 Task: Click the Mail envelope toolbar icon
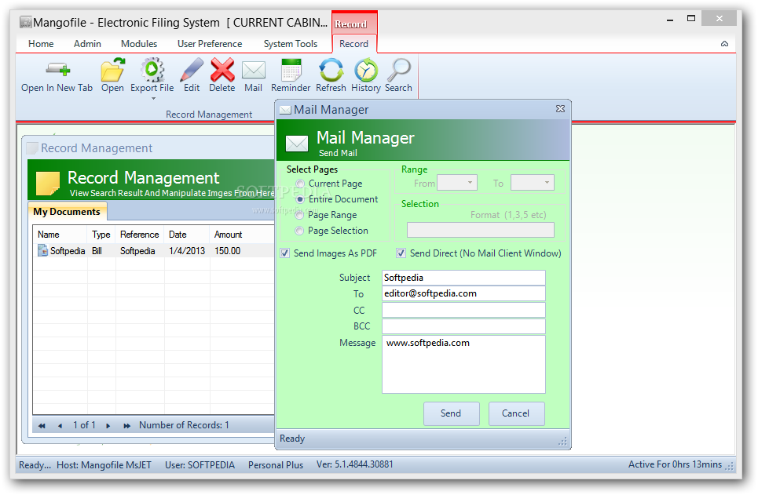253,70
